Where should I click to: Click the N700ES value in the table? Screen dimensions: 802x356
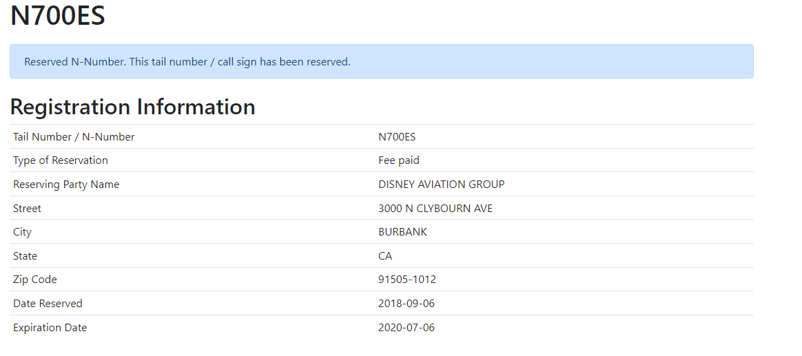(397, 137)
